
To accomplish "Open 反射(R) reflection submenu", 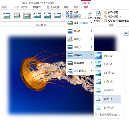I will pyautogui.click(x=80, y=39).
